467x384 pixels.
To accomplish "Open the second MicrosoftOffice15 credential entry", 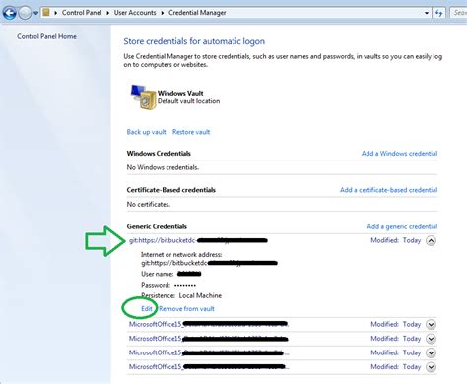I will [209, 338].
